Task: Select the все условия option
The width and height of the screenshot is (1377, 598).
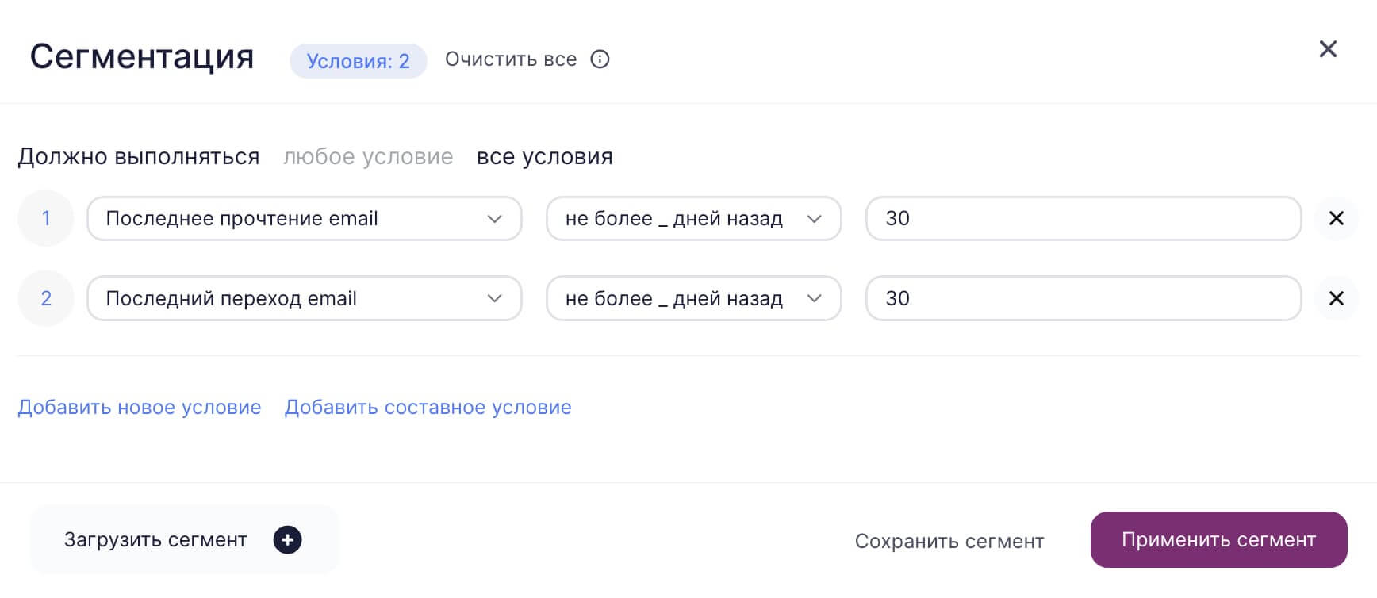Action: coord(544,156)
